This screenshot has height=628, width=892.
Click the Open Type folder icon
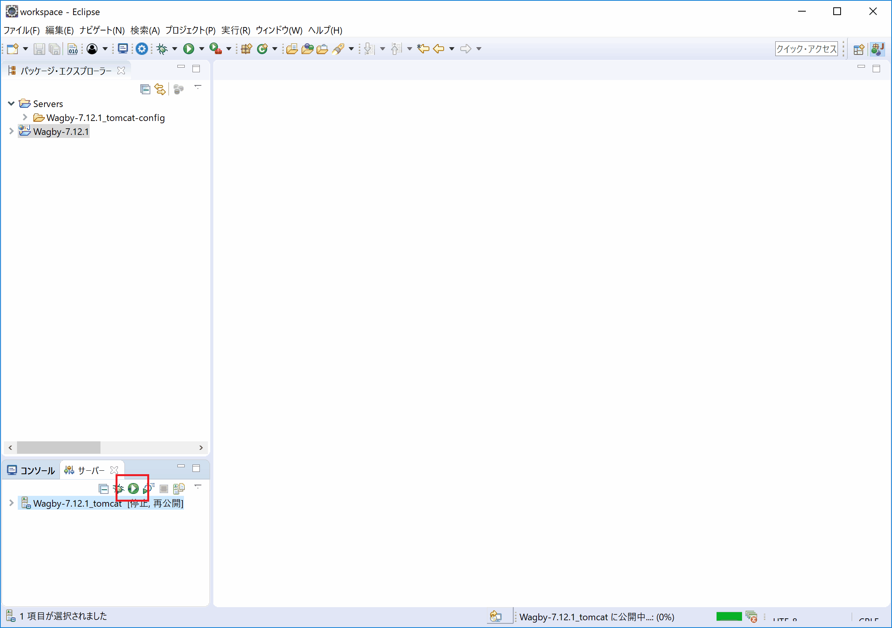(292, 49)
